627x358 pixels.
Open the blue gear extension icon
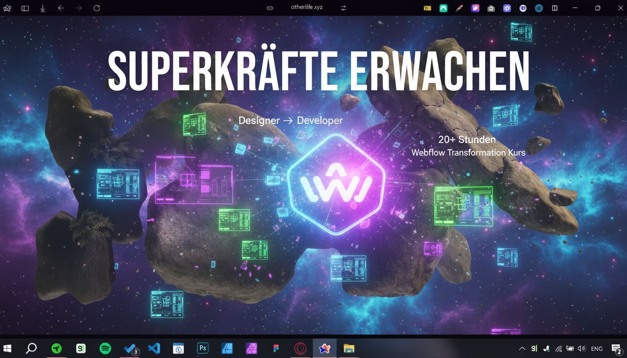click(x=507, y=8)
